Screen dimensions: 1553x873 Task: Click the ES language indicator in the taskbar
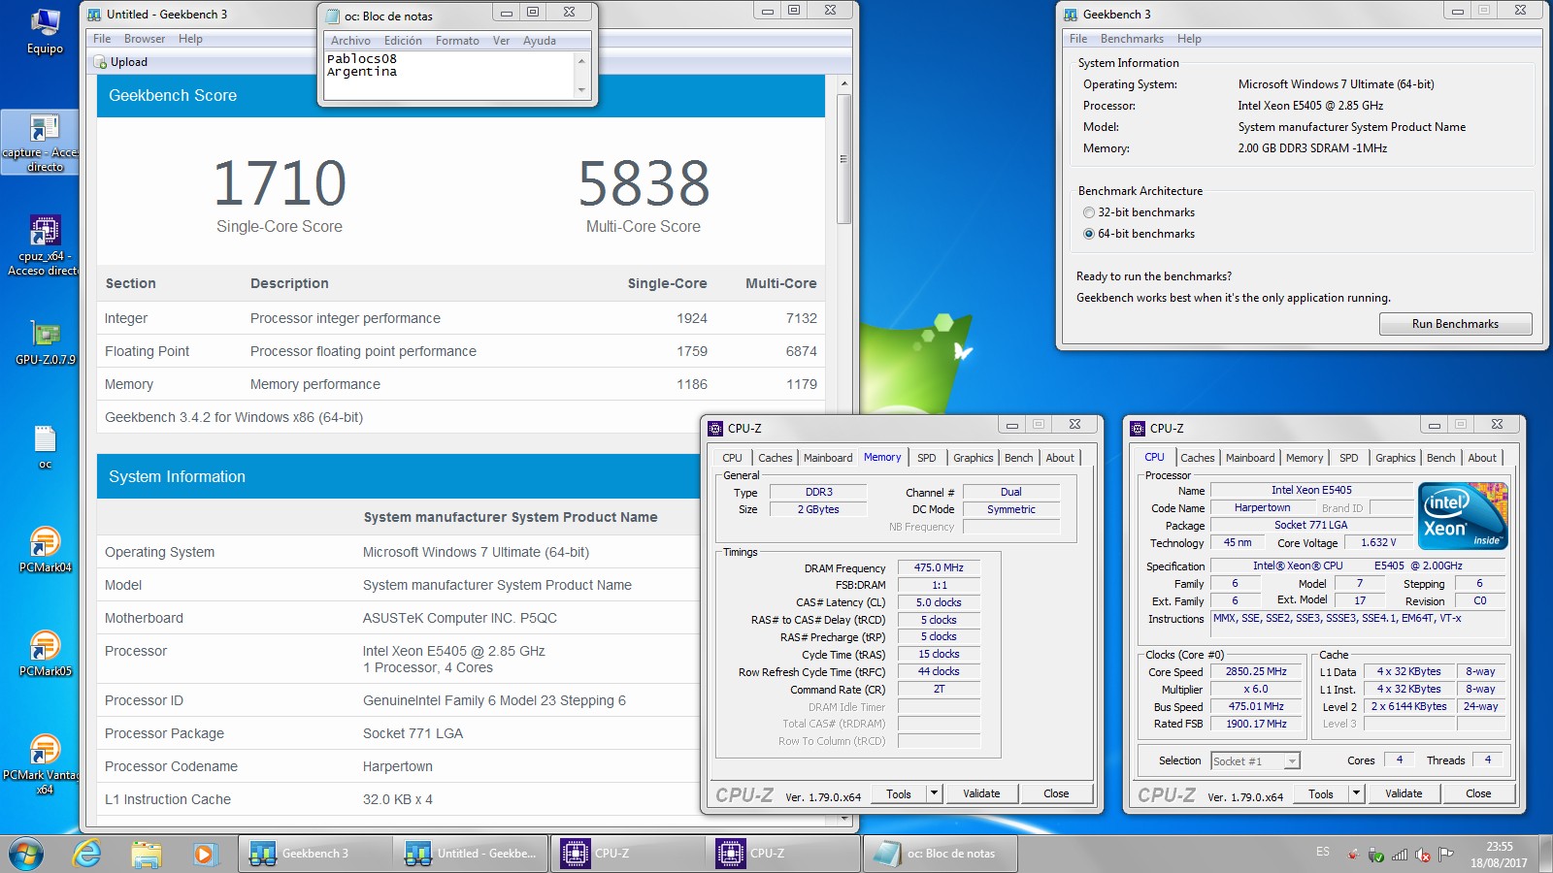click(x=1323, y=852)
